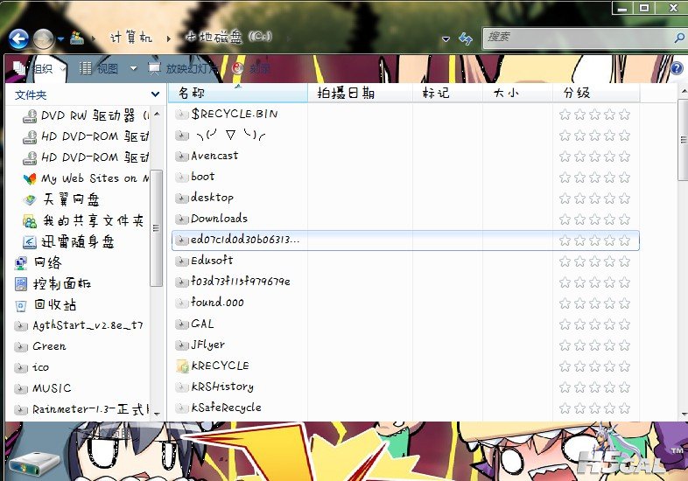Click third rating star on GAL row
Viewport: 688px width, 481px height.
pyautogui.click(x=595, y=325)
